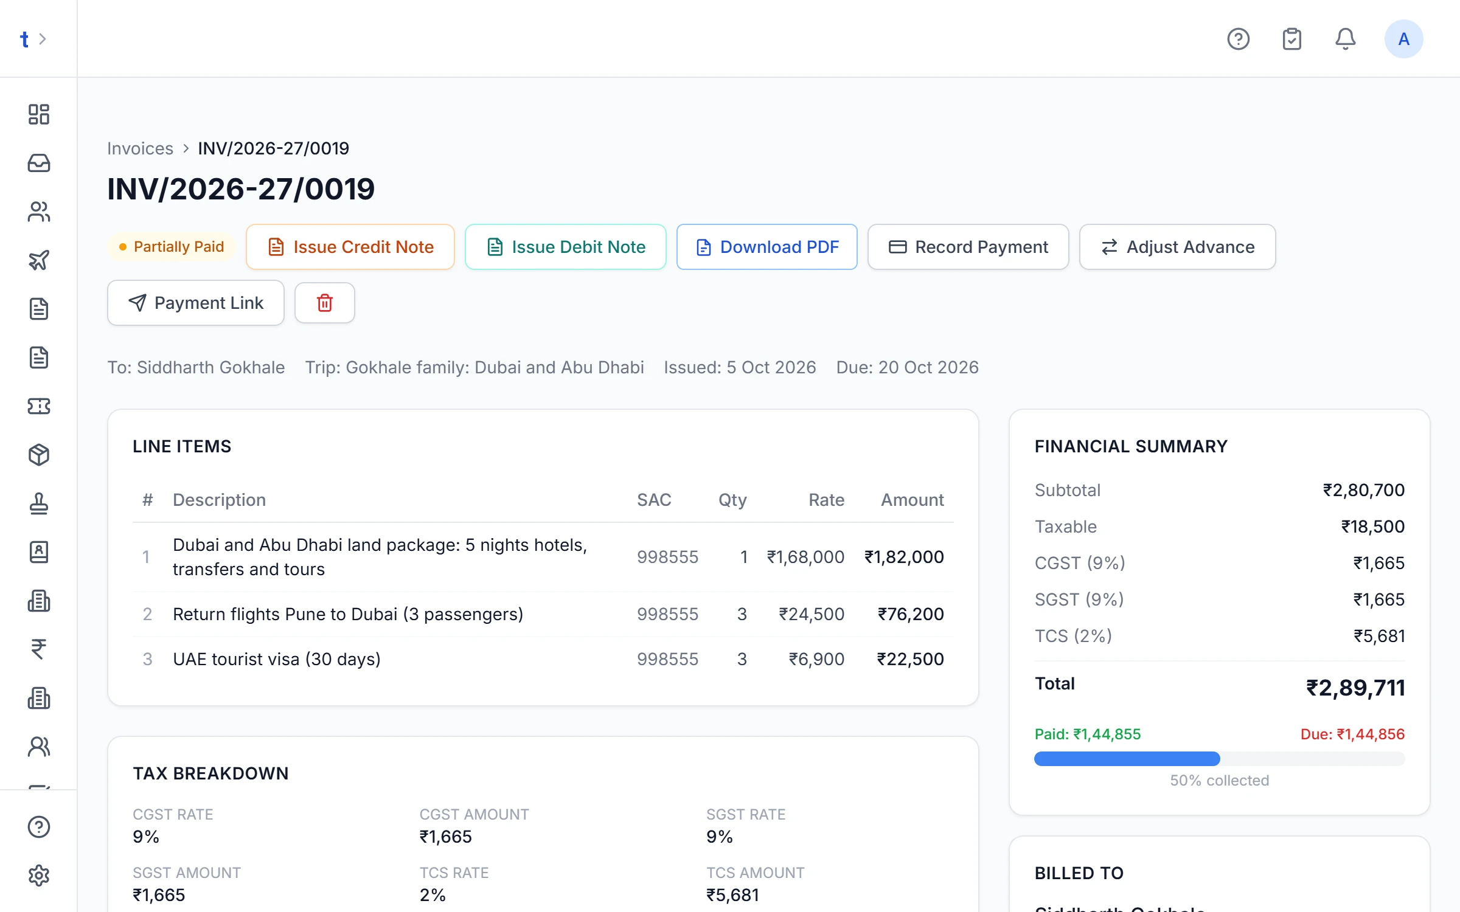Viewport: 1460px width, 912px height.
Task: Click the Adjust Advance button
Action: (x=1178, y=247)
